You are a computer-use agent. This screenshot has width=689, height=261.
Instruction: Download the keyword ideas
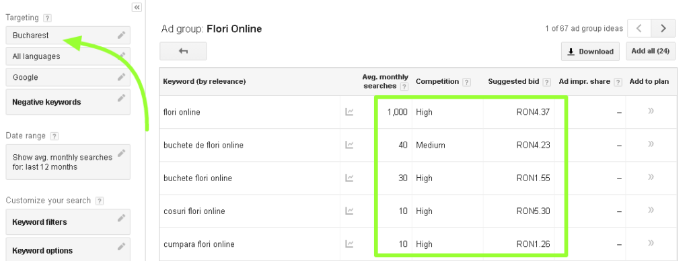coord(590,51)
